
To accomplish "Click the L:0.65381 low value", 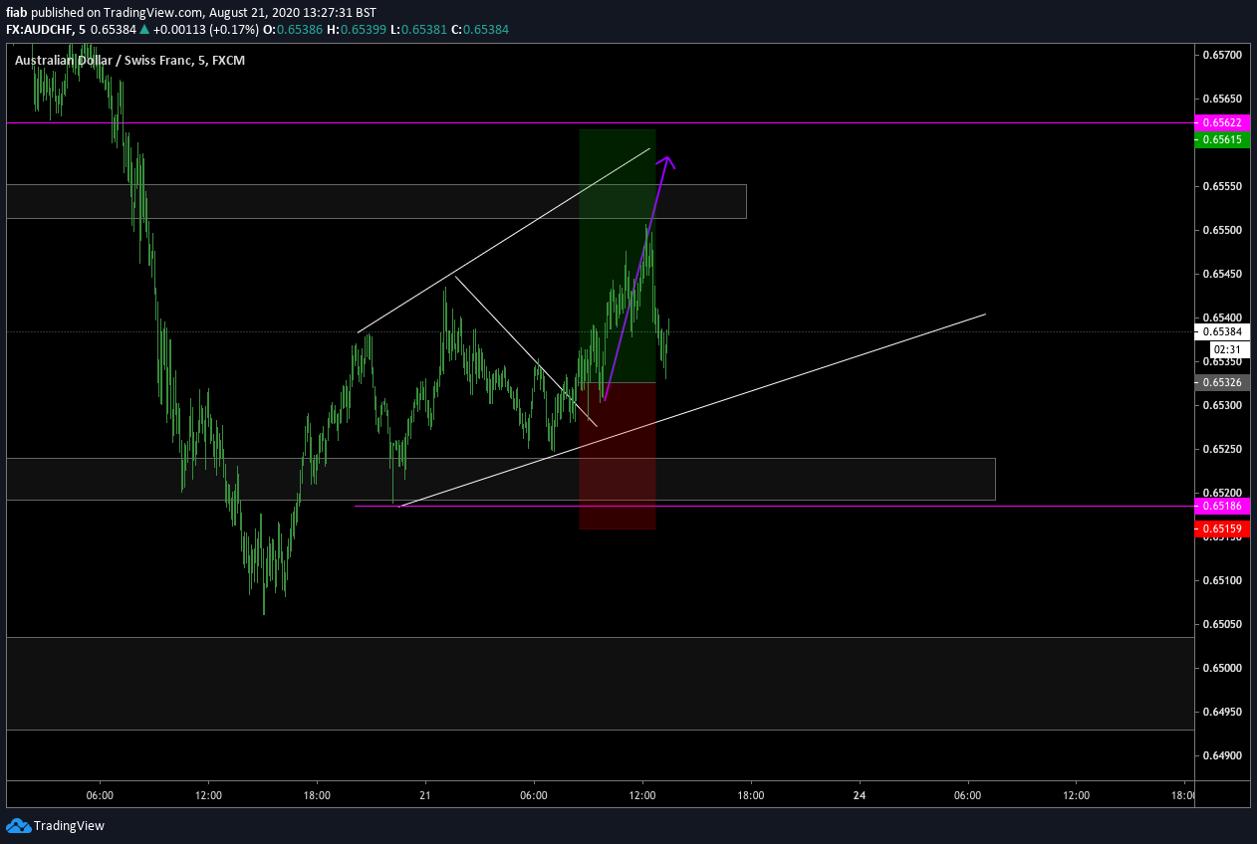I will pyautogui.click(x=418, y=30).
